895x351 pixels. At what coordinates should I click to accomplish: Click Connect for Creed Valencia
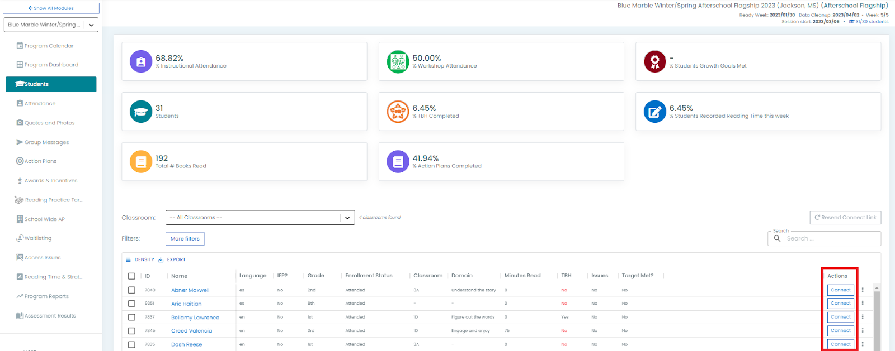[x=841, y=330]
